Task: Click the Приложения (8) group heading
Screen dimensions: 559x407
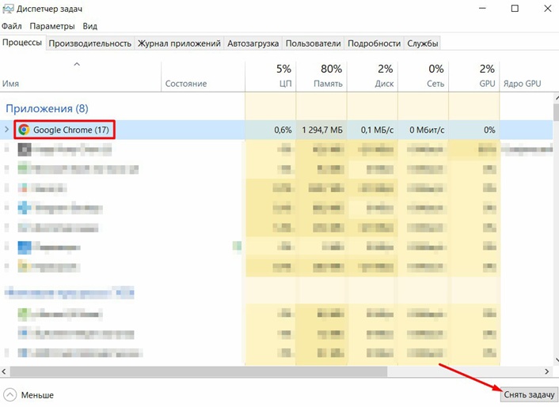Action: (47, 108)
